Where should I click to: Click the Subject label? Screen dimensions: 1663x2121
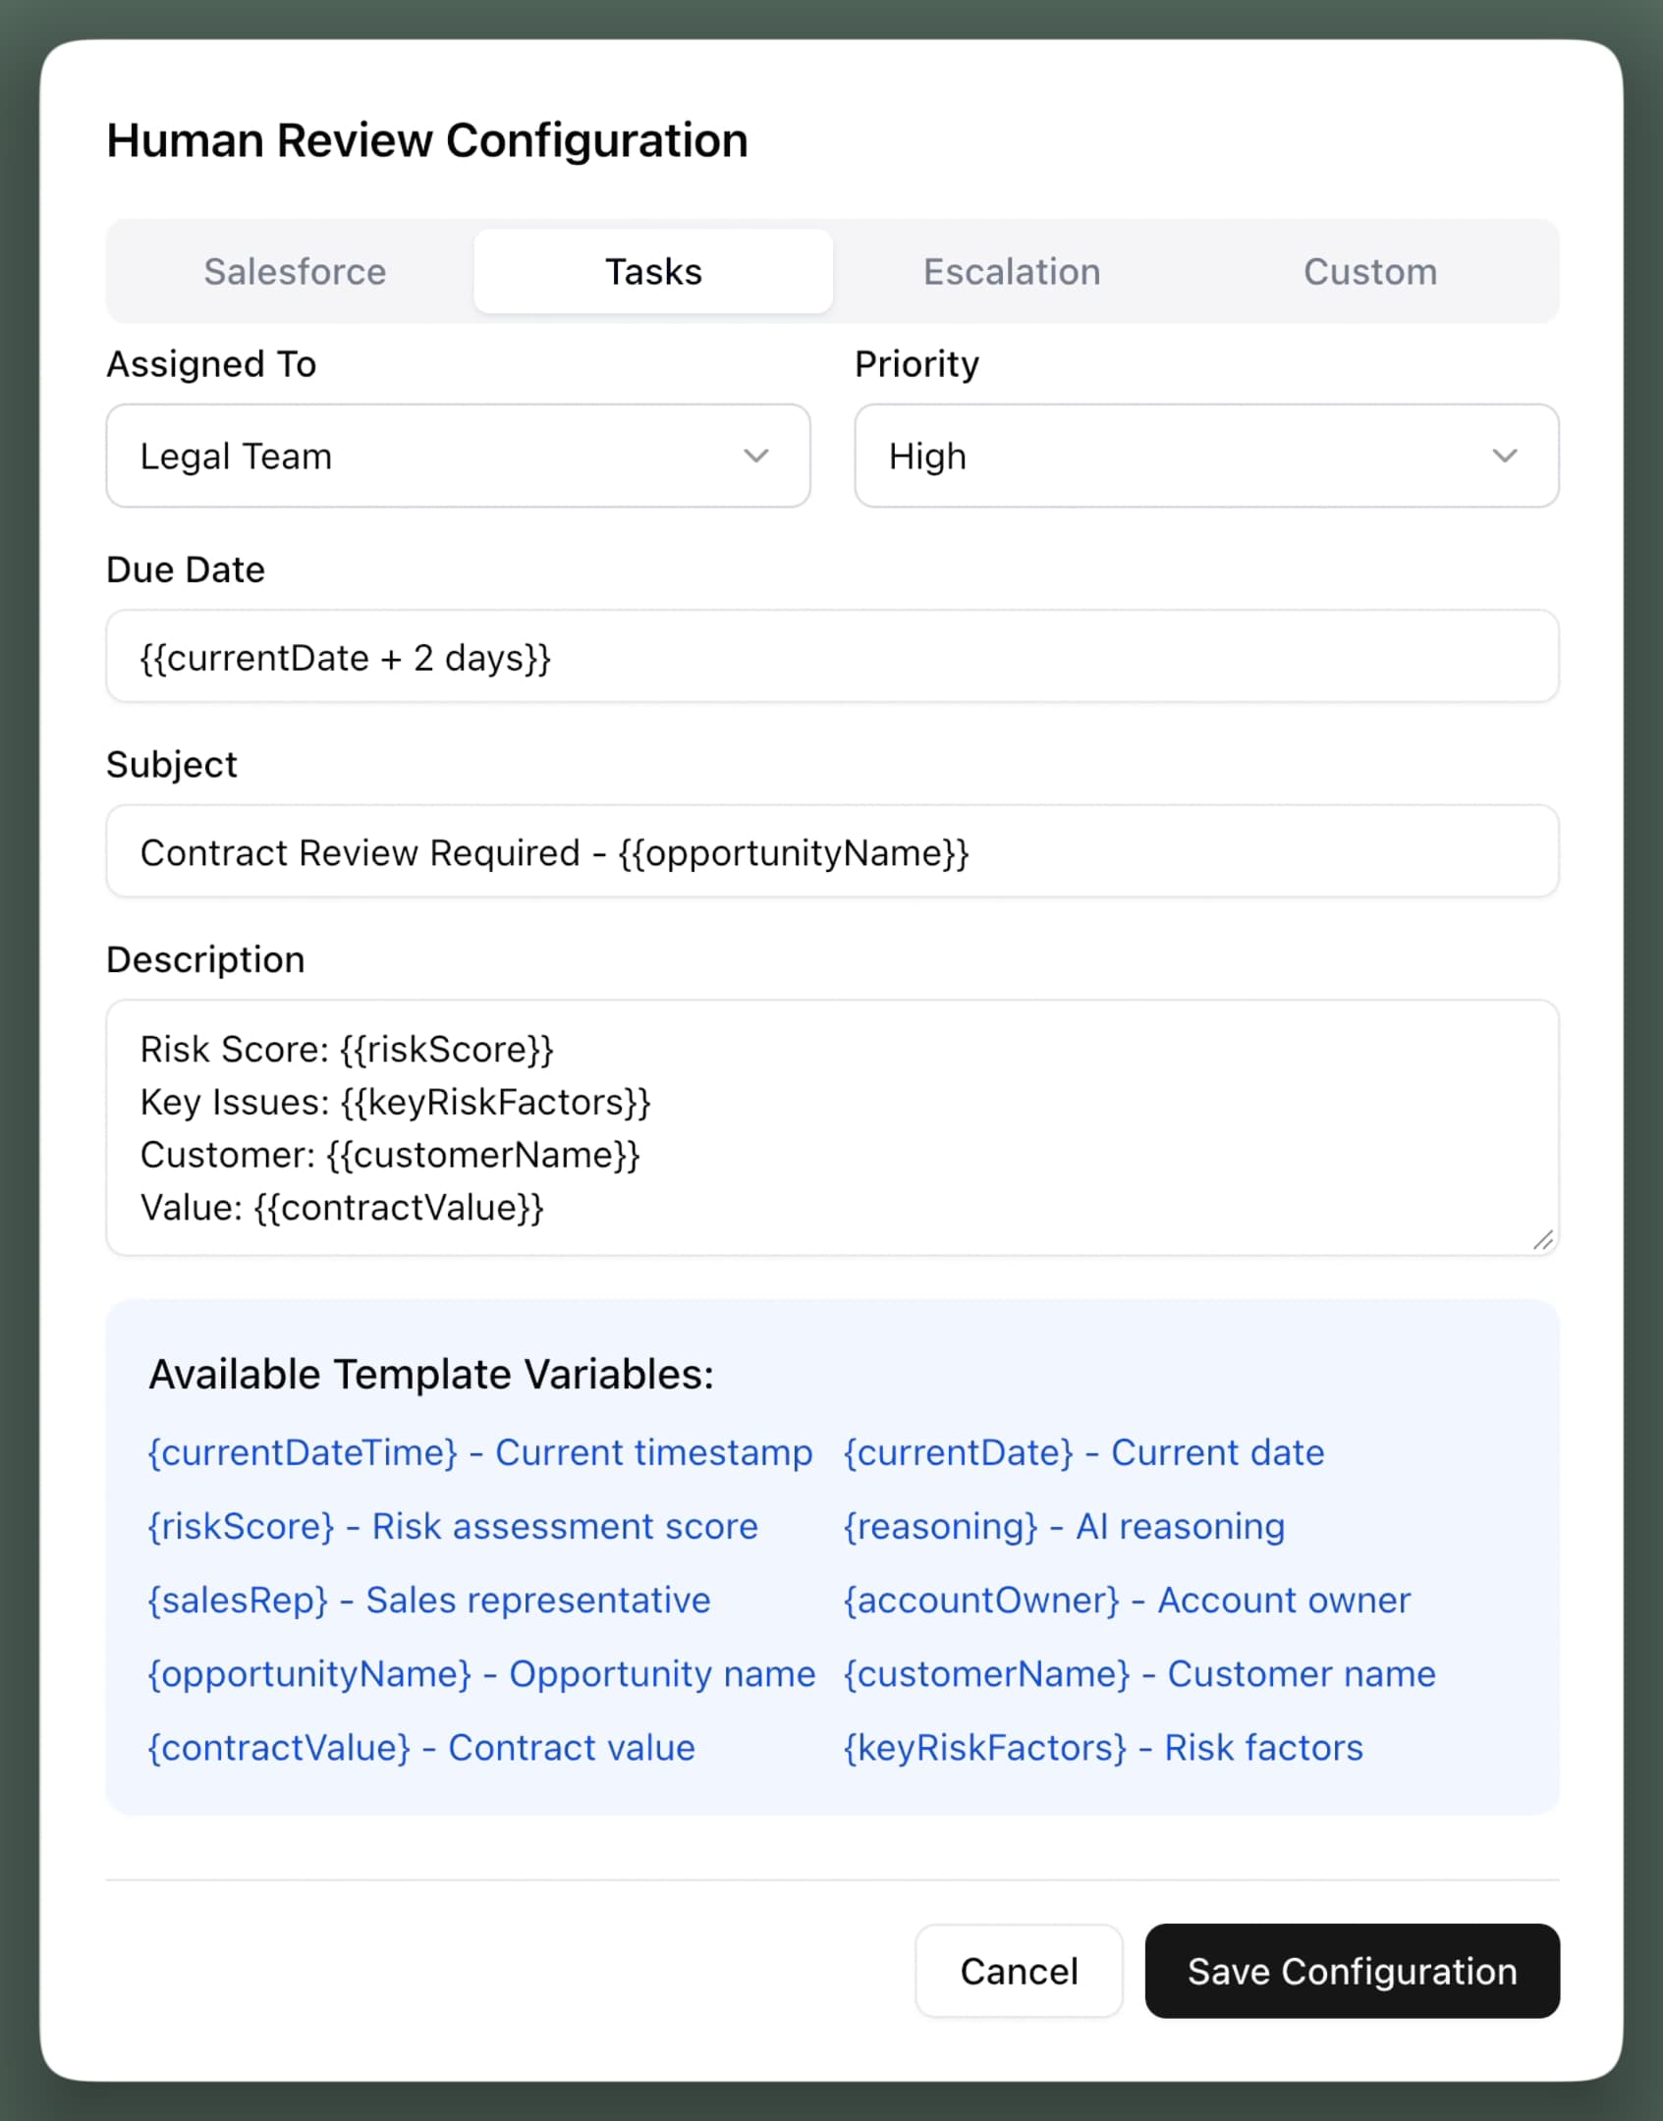pos(172,765)
